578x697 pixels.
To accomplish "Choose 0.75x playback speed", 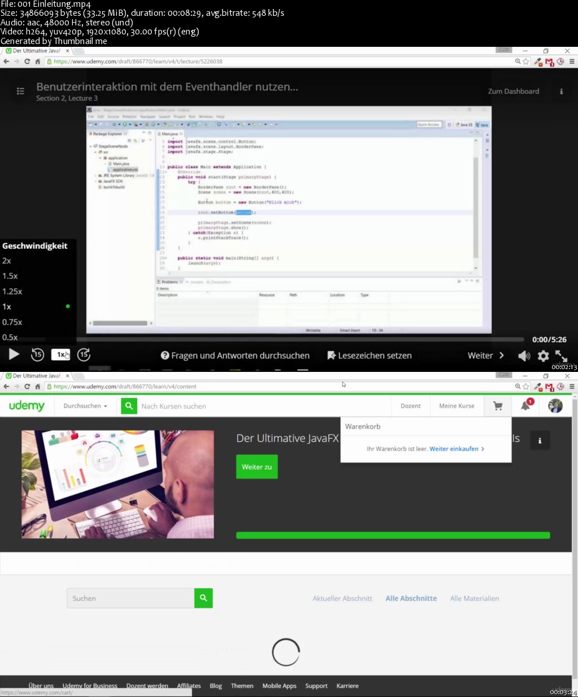I will click(12, 322).
